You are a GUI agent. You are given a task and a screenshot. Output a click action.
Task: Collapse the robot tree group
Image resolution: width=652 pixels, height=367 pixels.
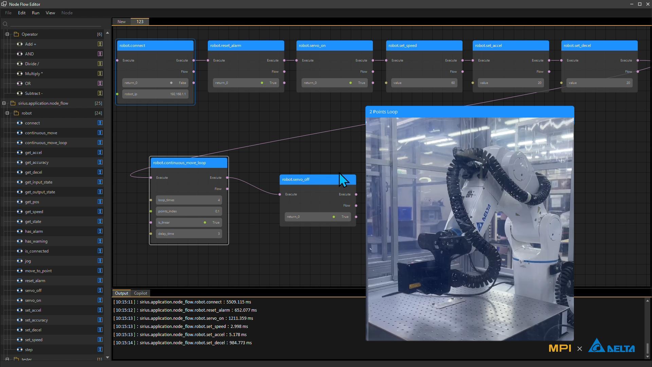(7, 113)
